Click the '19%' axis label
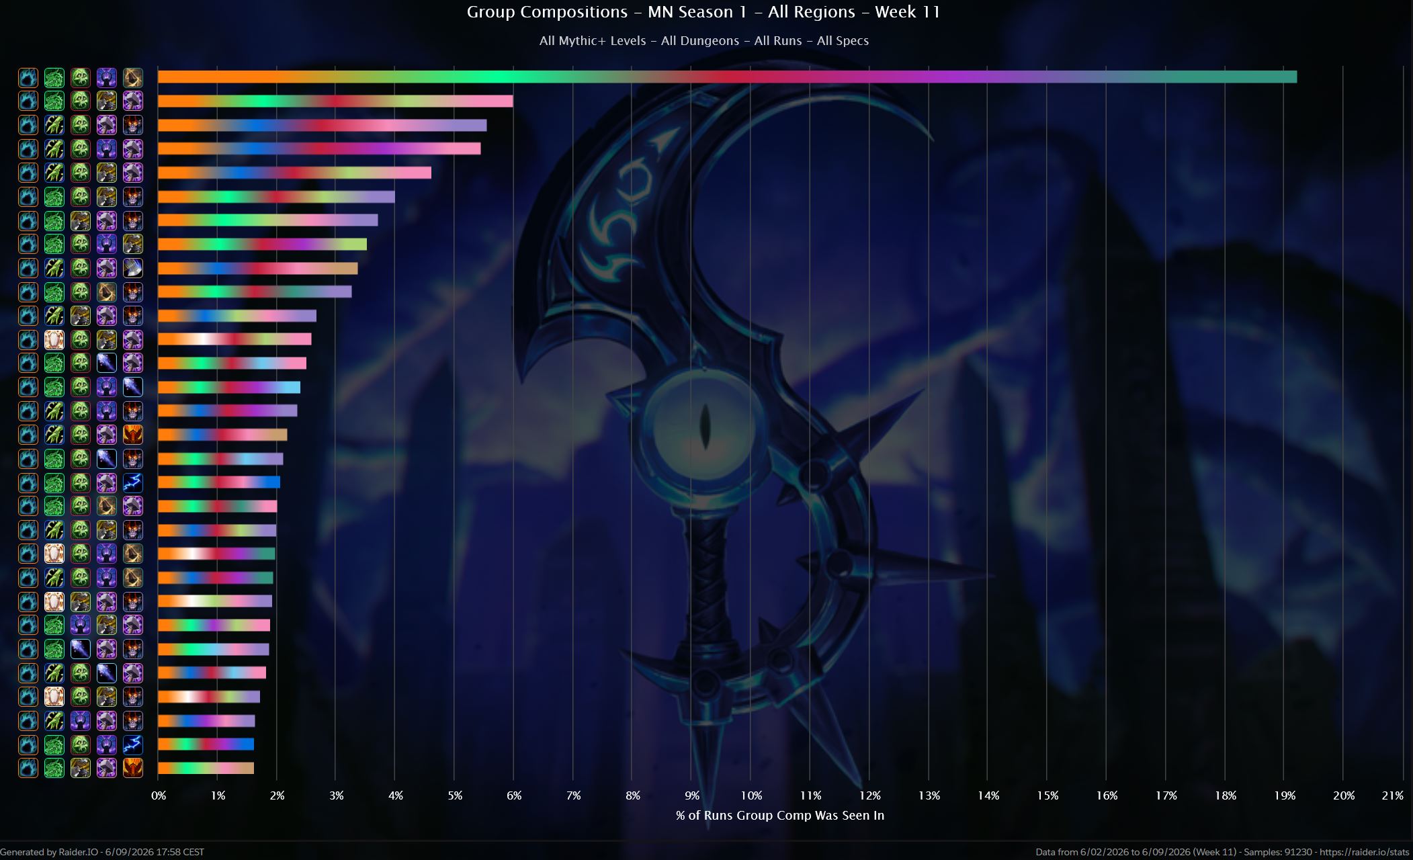 click(1285, 795)
